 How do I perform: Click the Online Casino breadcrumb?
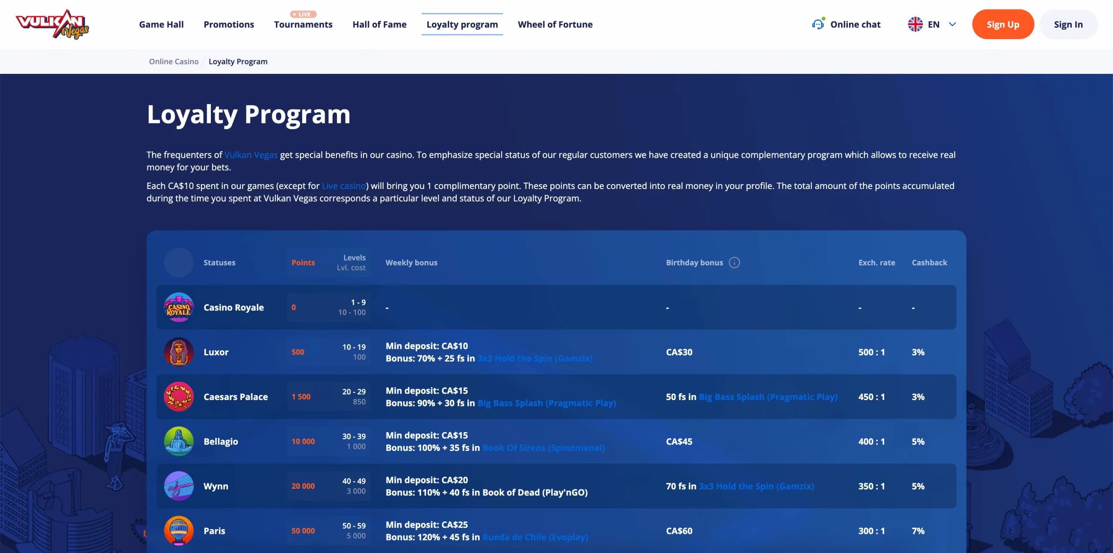174,62
